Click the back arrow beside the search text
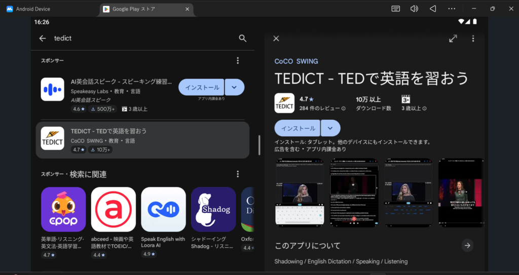Viewport: 519px width, 275px height. pyautogui.click(x=43, y=38)
